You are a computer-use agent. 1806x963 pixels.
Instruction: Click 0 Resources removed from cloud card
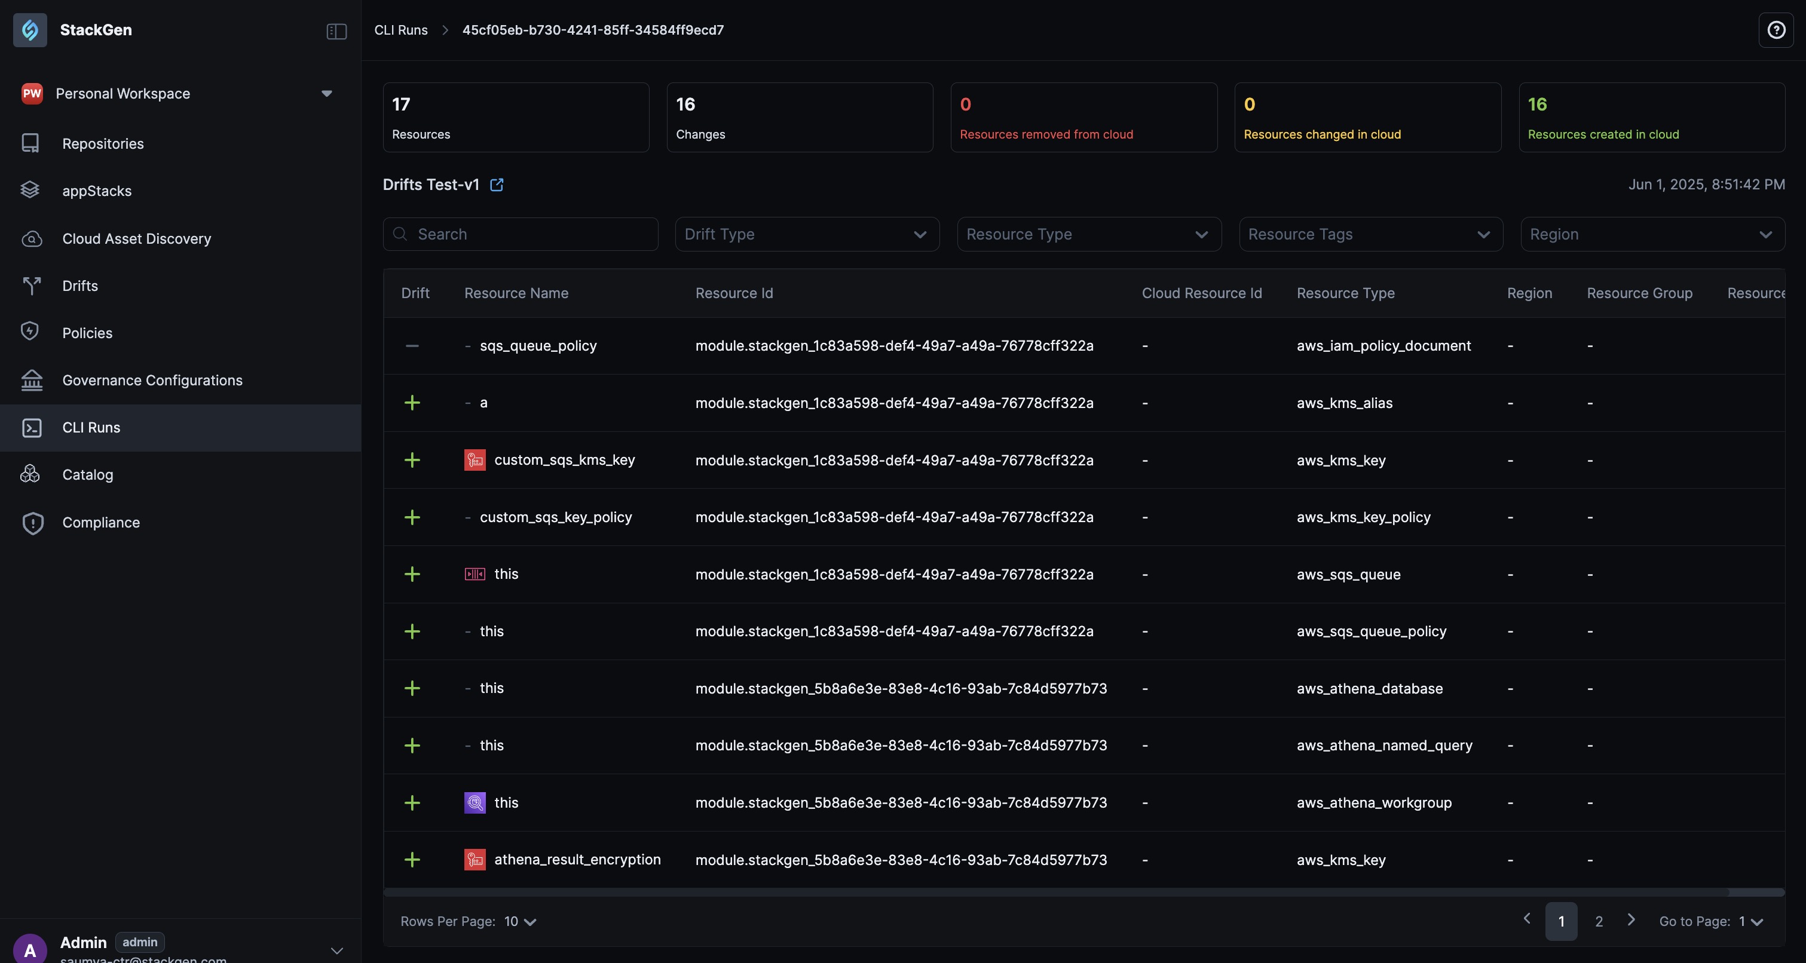1084,117
